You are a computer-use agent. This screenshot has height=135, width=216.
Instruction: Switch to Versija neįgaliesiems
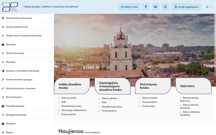(x=186, y=7)
